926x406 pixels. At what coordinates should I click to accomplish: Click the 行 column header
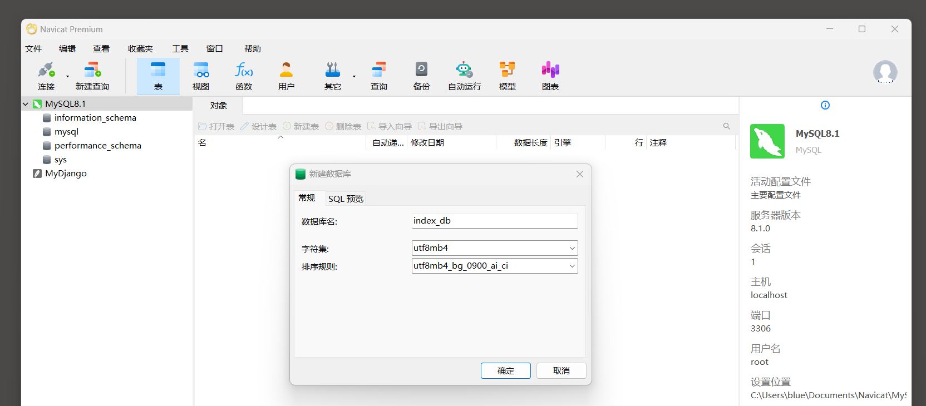(x=626, y=143)
